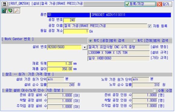Click the window system icon in title bar
The image size is (175, 112).
(4, 4)
